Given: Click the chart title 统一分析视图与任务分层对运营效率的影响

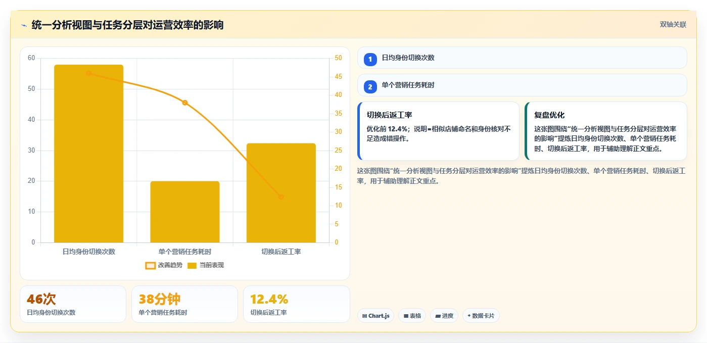Looking at the screenshot, I should (x=127, y=25).
